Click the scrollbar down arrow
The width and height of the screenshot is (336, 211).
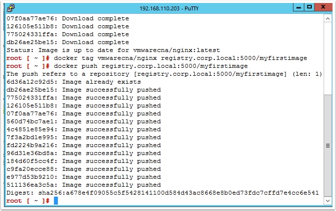tap(328, 201)
